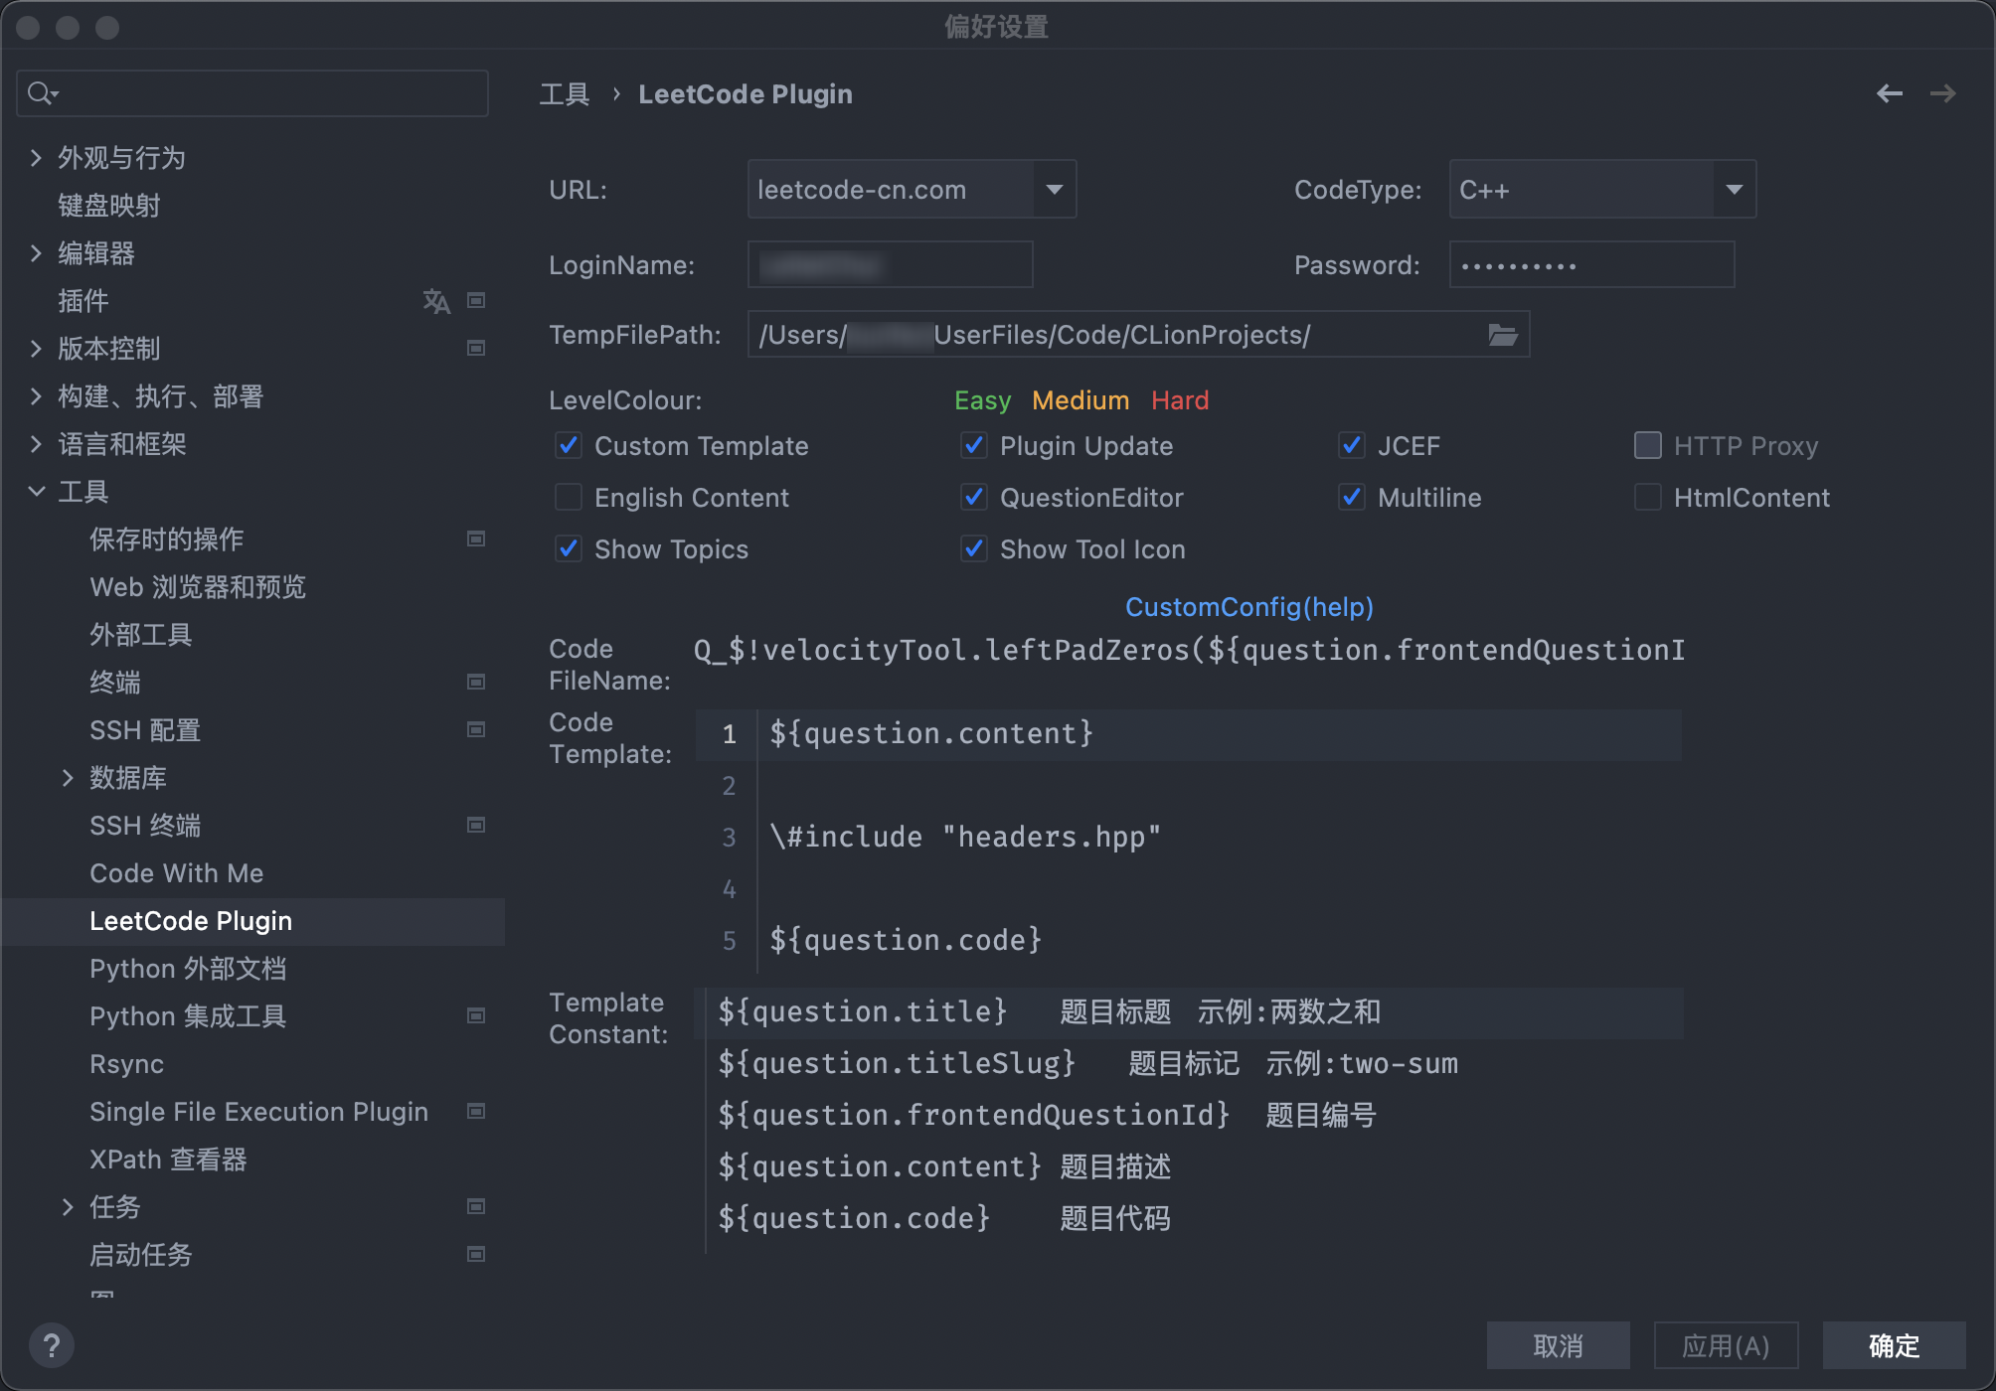This screenshot has width=1996, height=1391.
Task: Toggle the HtmlContent checkbox
Action: point(1647,497)
